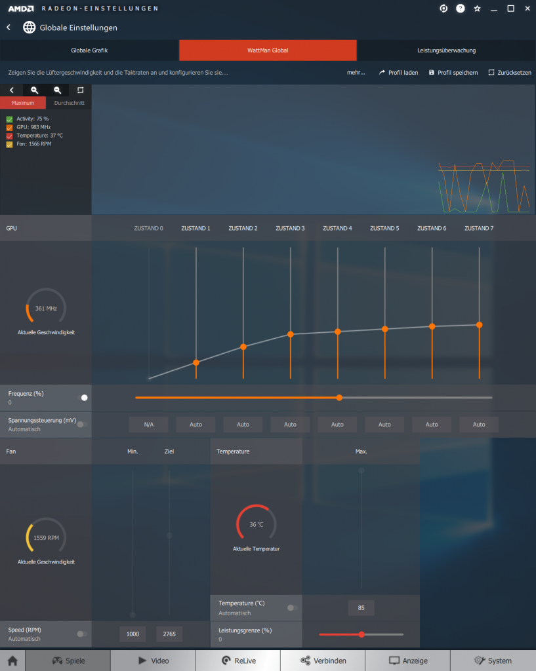Select the Maximum graph tab
The height and width of the screenshot is (671, 536).
[23, 103]
